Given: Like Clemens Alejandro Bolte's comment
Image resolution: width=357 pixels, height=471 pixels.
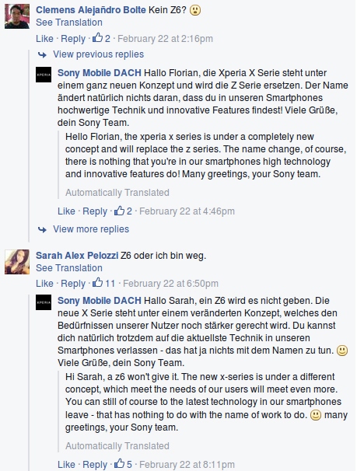Looking at the screenshot, I should click(44, 38).
